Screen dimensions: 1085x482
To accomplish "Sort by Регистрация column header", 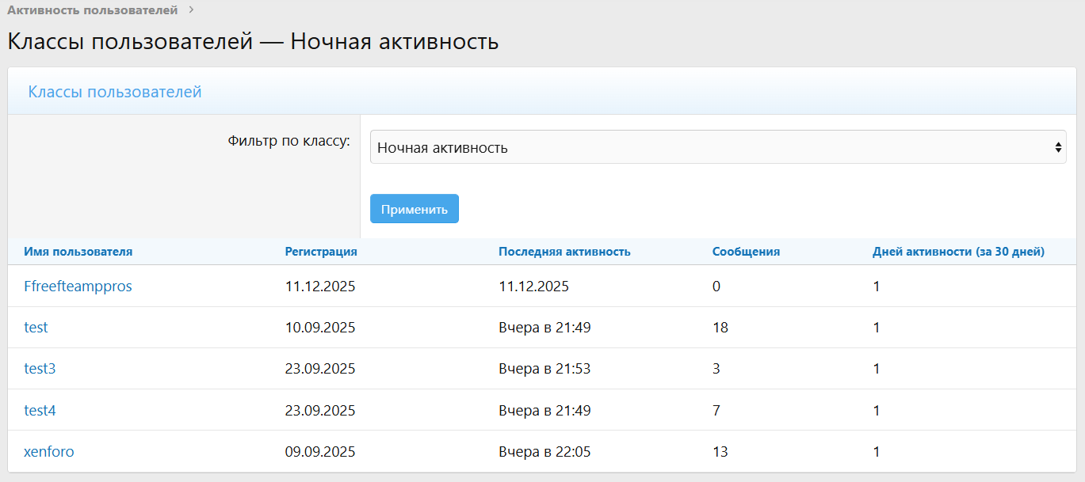I will 321,252.
